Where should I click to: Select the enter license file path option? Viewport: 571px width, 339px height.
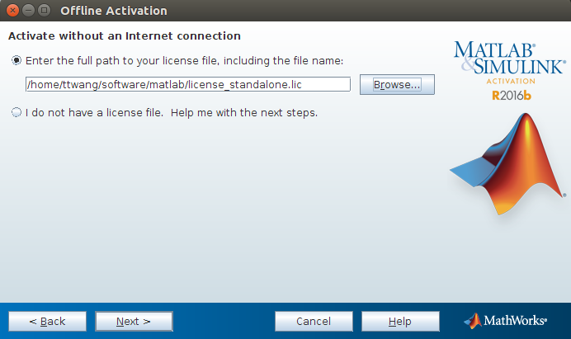tap(17, 60)
